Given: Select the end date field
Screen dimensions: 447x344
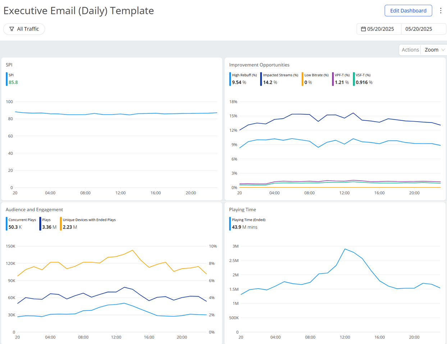Looking at the screenshot, I should click(x=419, y=29).
